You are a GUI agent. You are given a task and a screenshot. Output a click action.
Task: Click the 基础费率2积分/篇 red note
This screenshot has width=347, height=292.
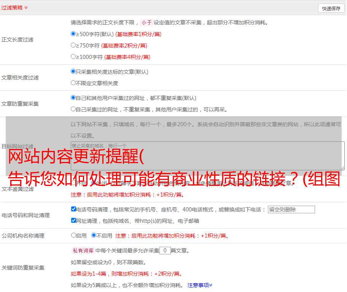point(124,46)
